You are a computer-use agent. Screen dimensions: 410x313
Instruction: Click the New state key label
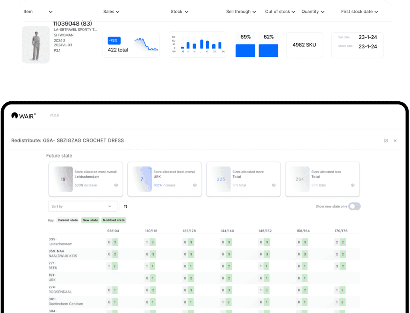[x=90, y=220]
